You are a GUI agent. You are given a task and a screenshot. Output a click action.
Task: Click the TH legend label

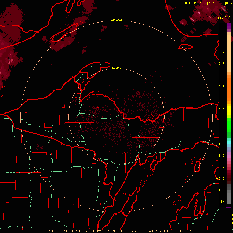tap(222, 201)
